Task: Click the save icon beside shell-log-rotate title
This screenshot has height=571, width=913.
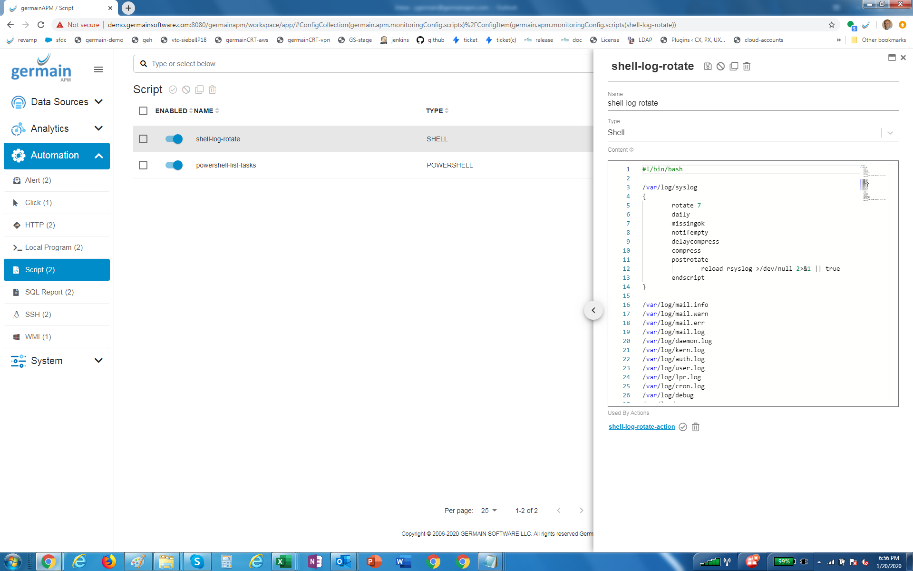Action: pos(708,67)
